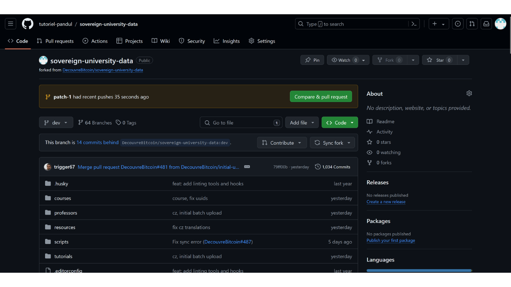Click the languages bar under Languages

tap(419, 271)
